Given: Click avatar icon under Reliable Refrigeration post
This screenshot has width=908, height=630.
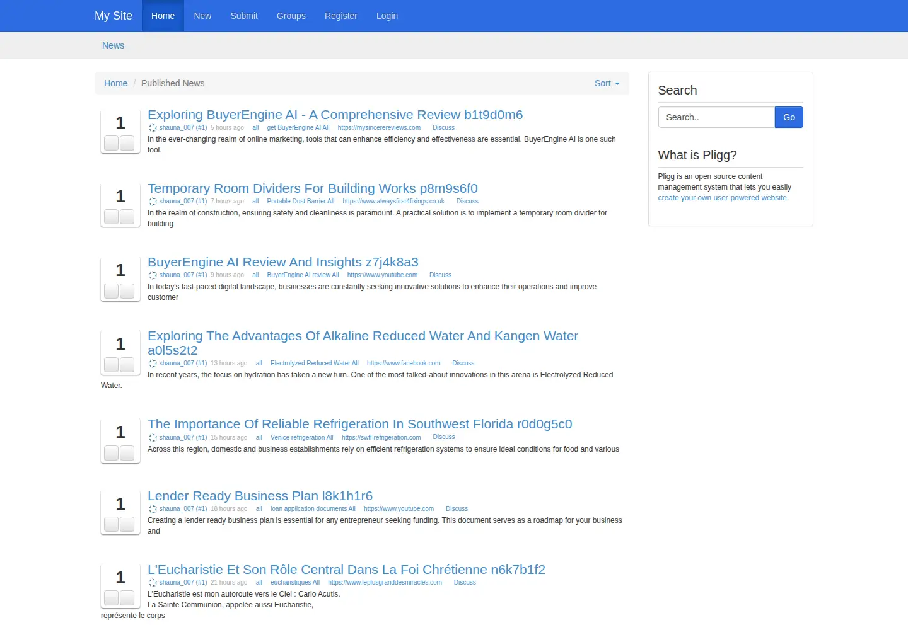Looking at the screenshot, I should [x=153, y=438].
